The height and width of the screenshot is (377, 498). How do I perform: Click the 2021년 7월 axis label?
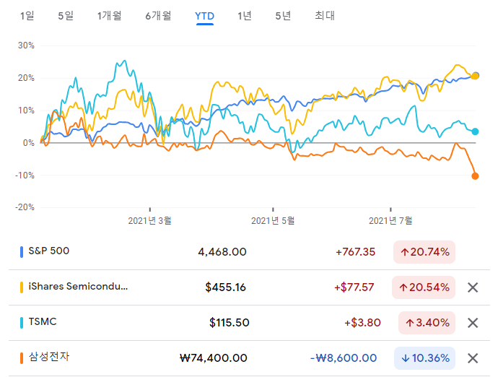coord(390,220)
